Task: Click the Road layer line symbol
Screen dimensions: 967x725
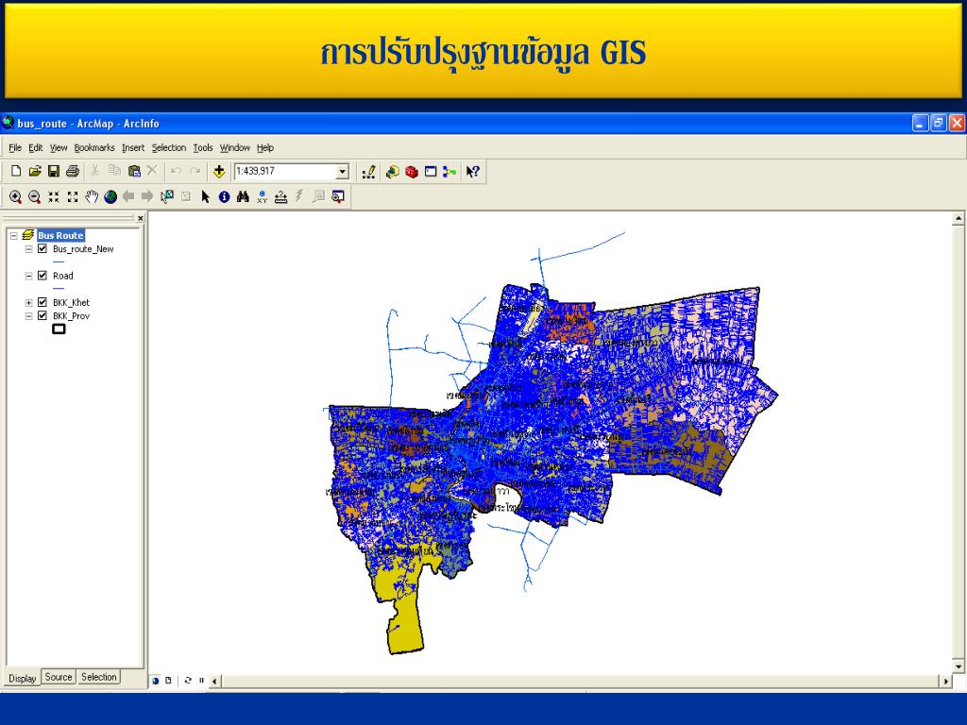Action: point(59,288)
